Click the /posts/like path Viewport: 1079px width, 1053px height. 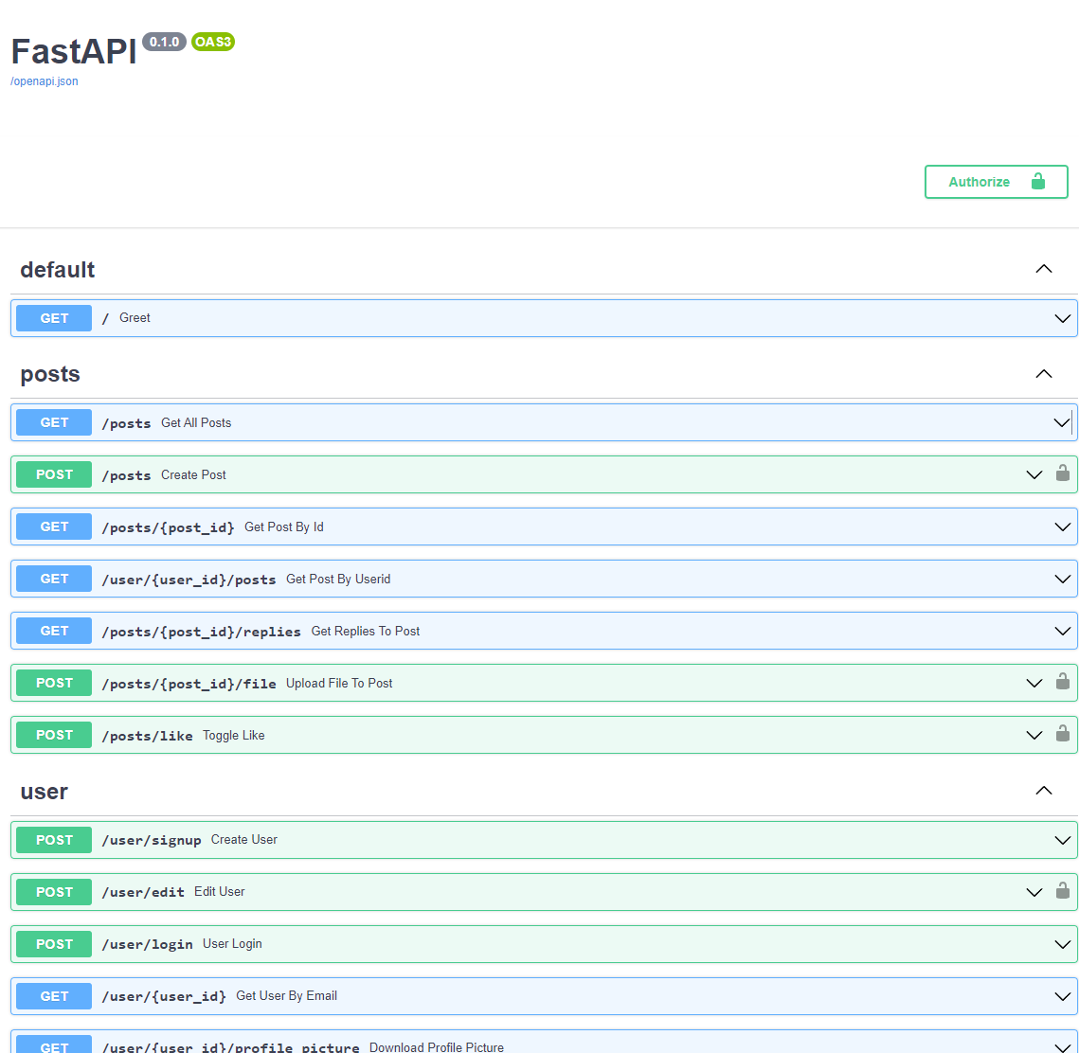pyautogui.click(x=147, y=736)
